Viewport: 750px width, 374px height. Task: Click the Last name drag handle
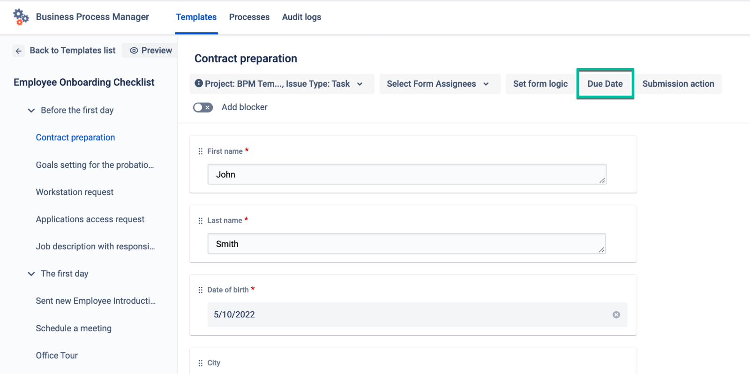point(201,221)
